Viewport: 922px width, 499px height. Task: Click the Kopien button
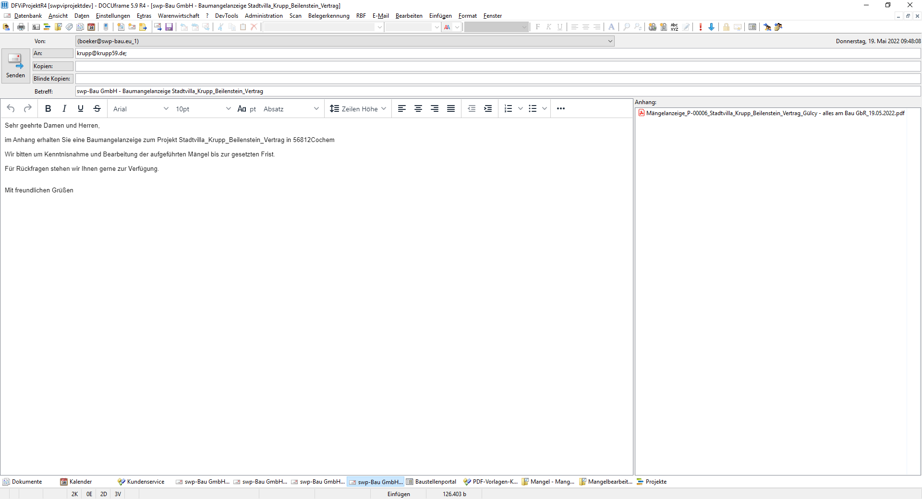point(53,66)
